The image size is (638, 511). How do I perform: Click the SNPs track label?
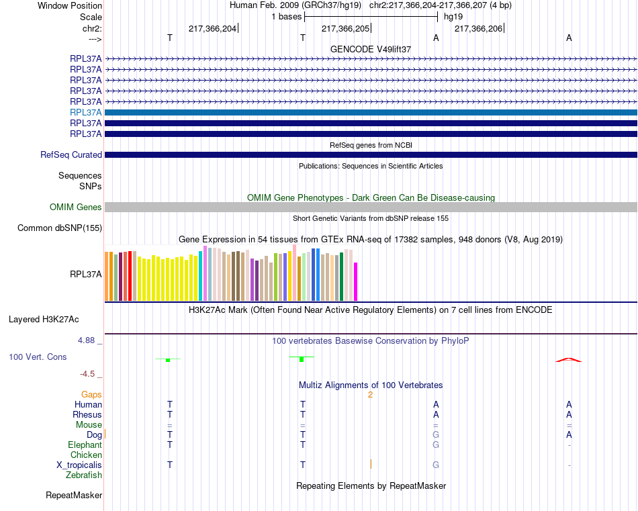[91, 186]
